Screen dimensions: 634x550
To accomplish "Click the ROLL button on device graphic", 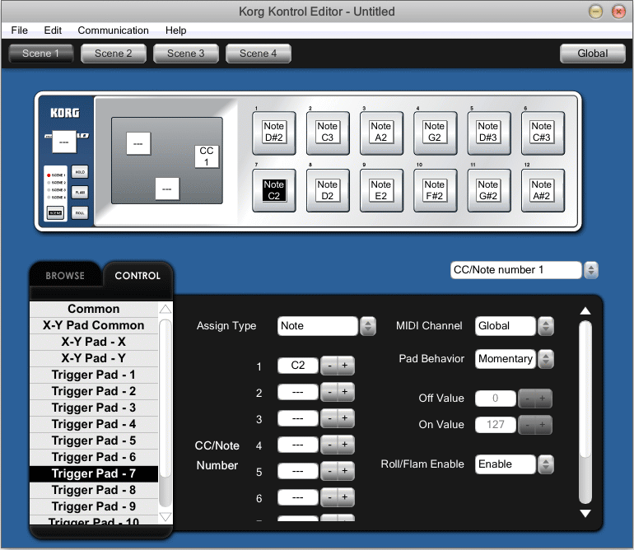I will tap(80, 212).
